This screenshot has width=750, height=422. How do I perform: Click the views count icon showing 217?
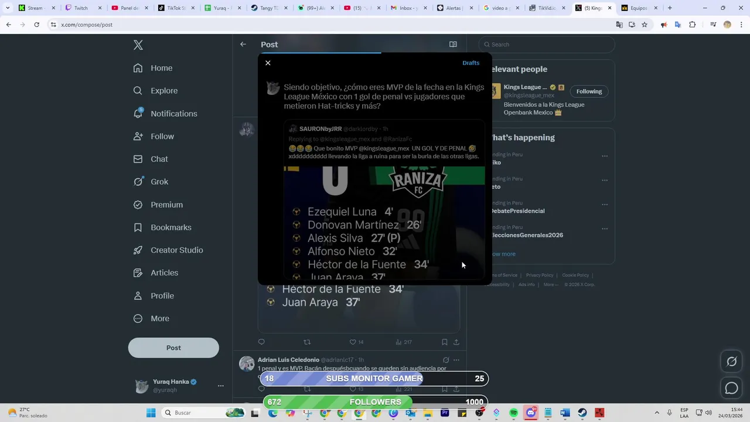(404, 342)
